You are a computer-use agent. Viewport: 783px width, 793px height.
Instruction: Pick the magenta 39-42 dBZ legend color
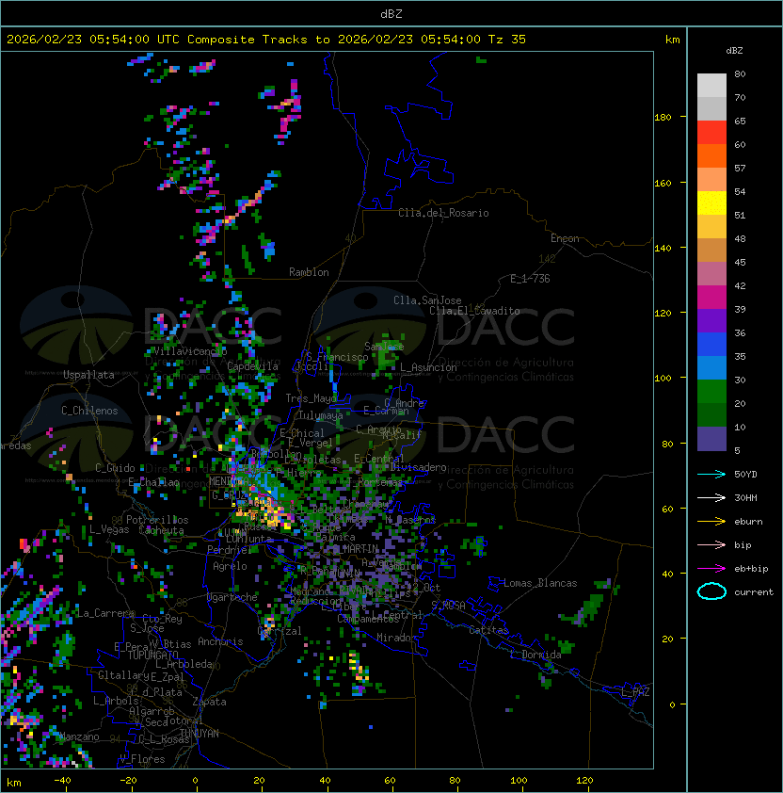coord(711,298)
